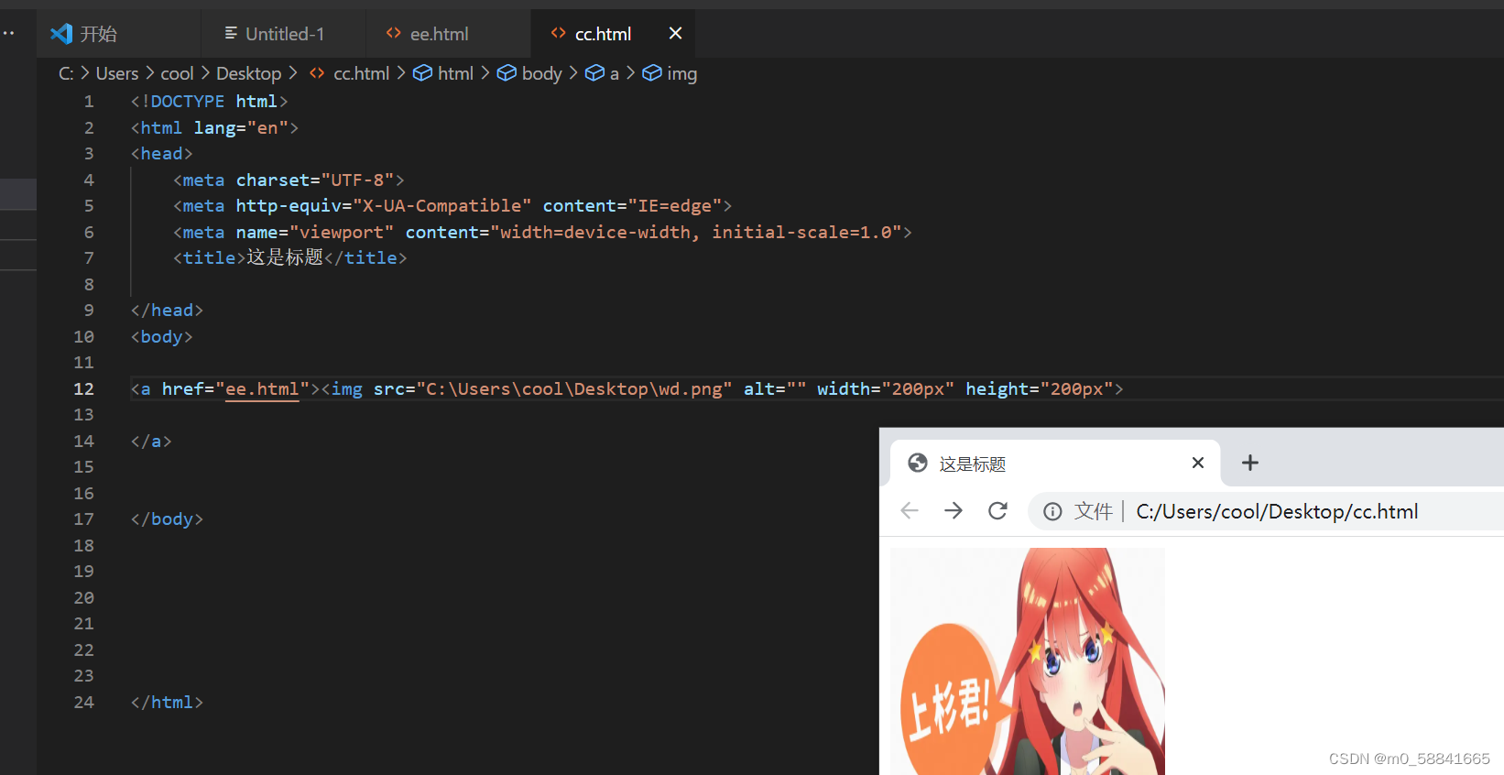Image resolution: width=1504 pixels, height=775 pixels.
Task: Open the a symbol breadcrumb
Action: click(x=614, y=73)
